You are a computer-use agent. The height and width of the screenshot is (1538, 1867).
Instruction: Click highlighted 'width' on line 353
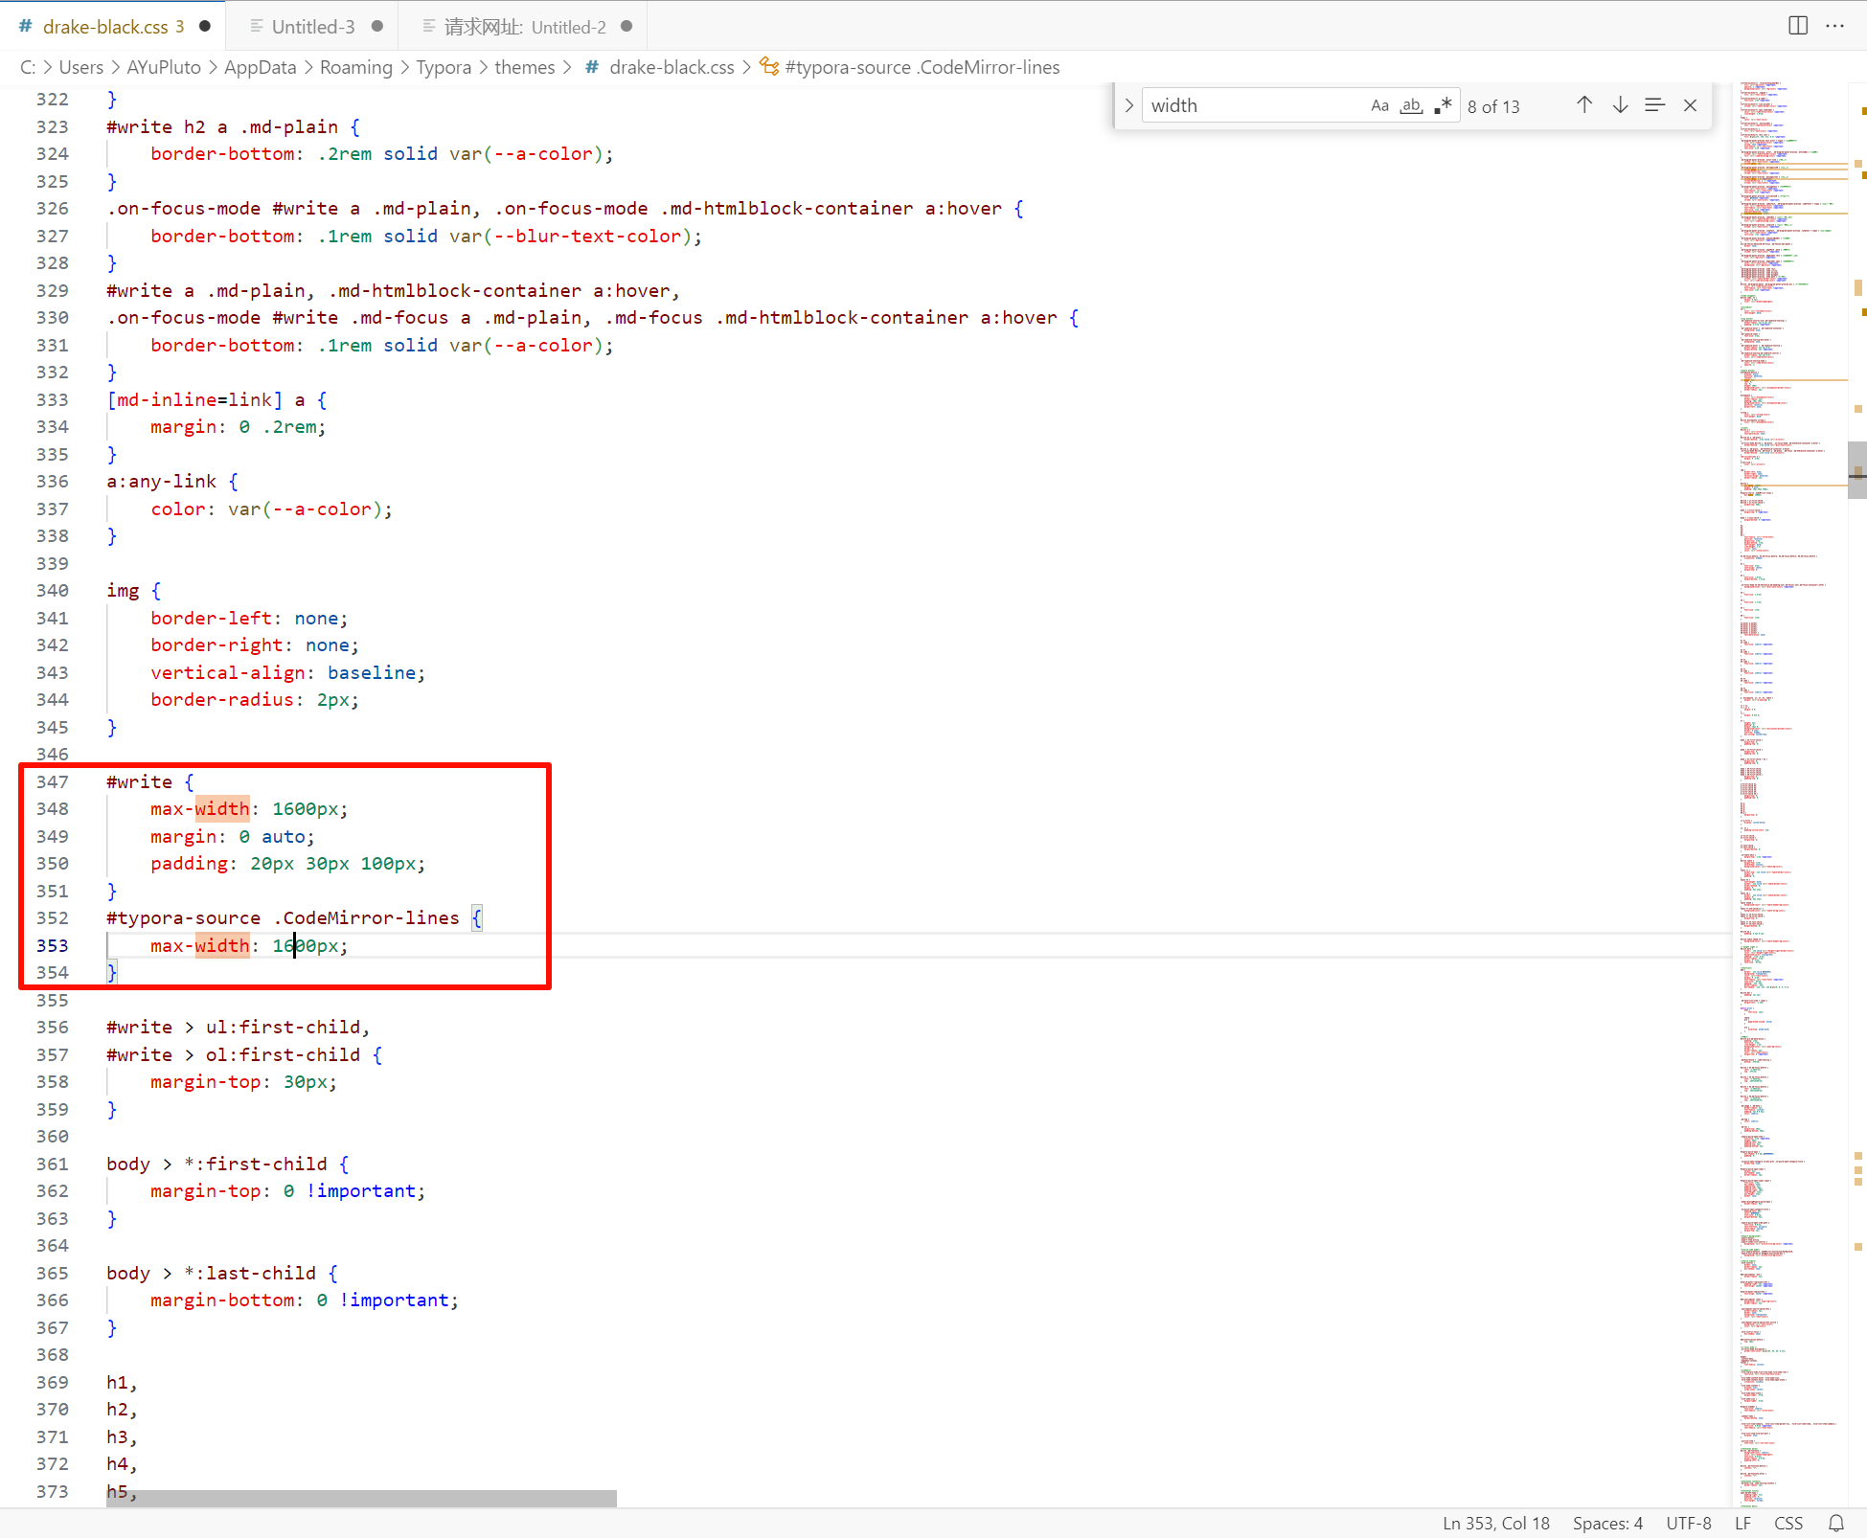(x=222, y=946)
